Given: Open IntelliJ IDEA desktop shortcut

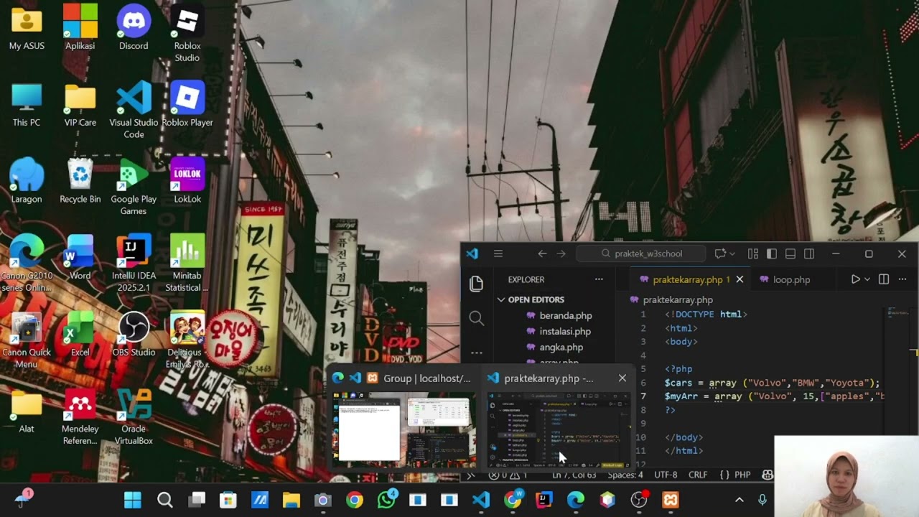Looking at the screenshot, I should pos(134,264).
